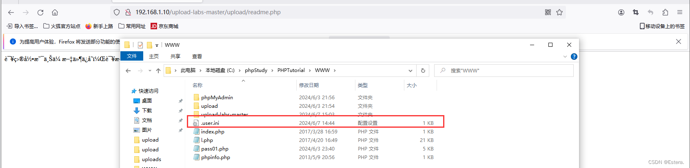
Task: Open QR code icon in address bar
Action: coord(548,12)
